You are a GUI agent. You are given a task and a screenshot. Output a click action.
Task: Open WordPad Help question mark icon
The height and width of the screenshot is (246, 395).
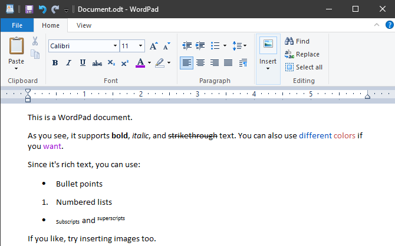tap(389, 25)
